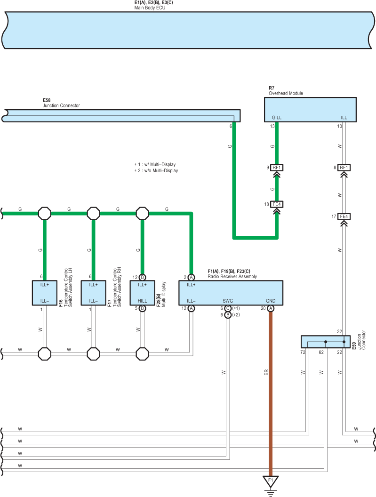376x497 pixels.
Task: Click pin number 22 on E59 connector
Action: [x=340, y=352]
